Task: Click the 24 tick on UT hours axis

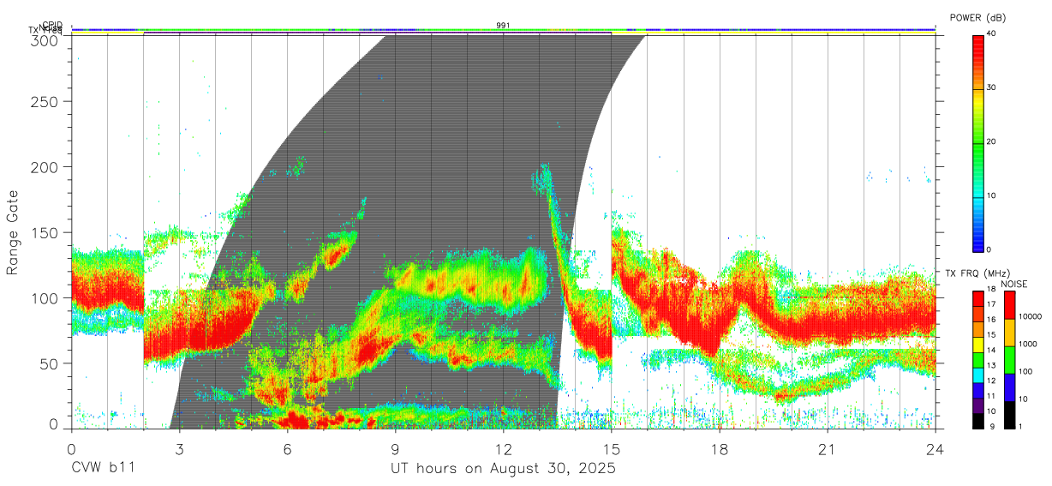Action: [x=935, y=448]
